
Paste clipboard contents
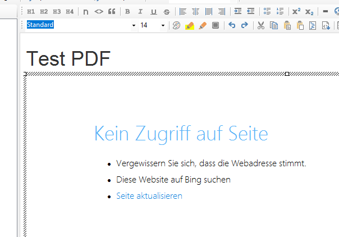click(287, 25)
